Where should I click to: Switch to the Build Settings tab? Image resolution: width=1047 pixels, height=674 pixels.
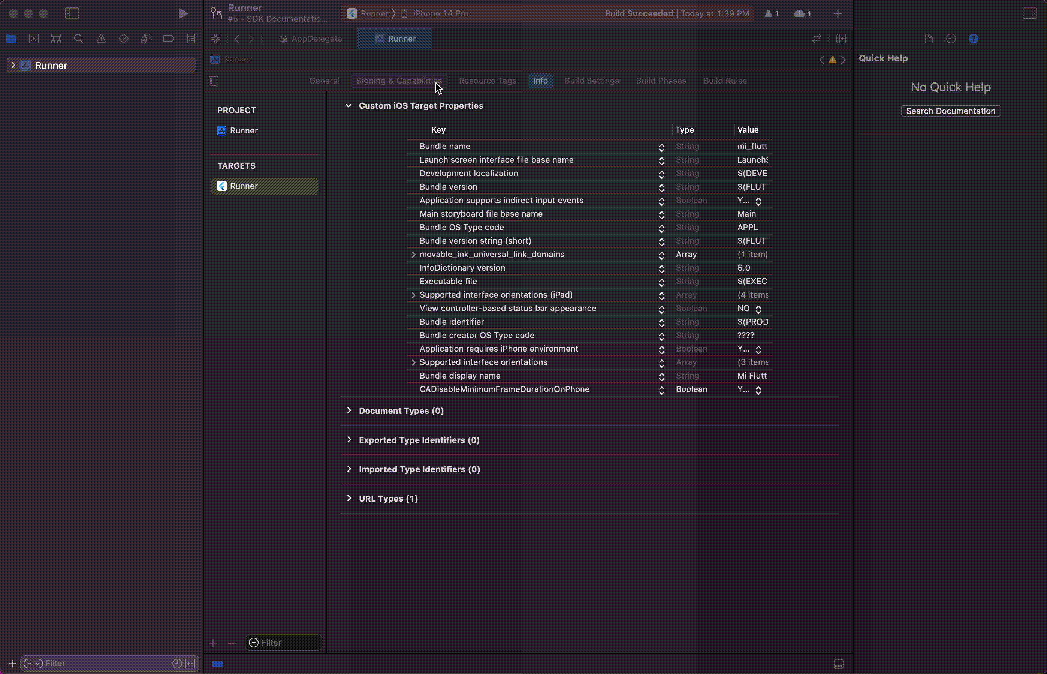(x=592, y=81)
